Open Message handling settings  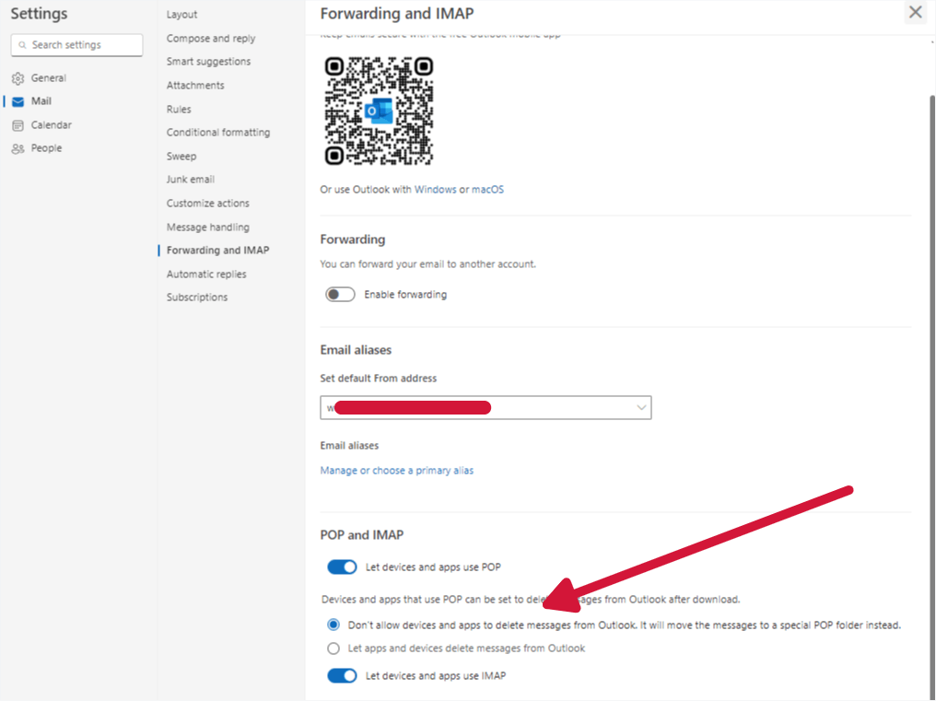pos(207,228)
